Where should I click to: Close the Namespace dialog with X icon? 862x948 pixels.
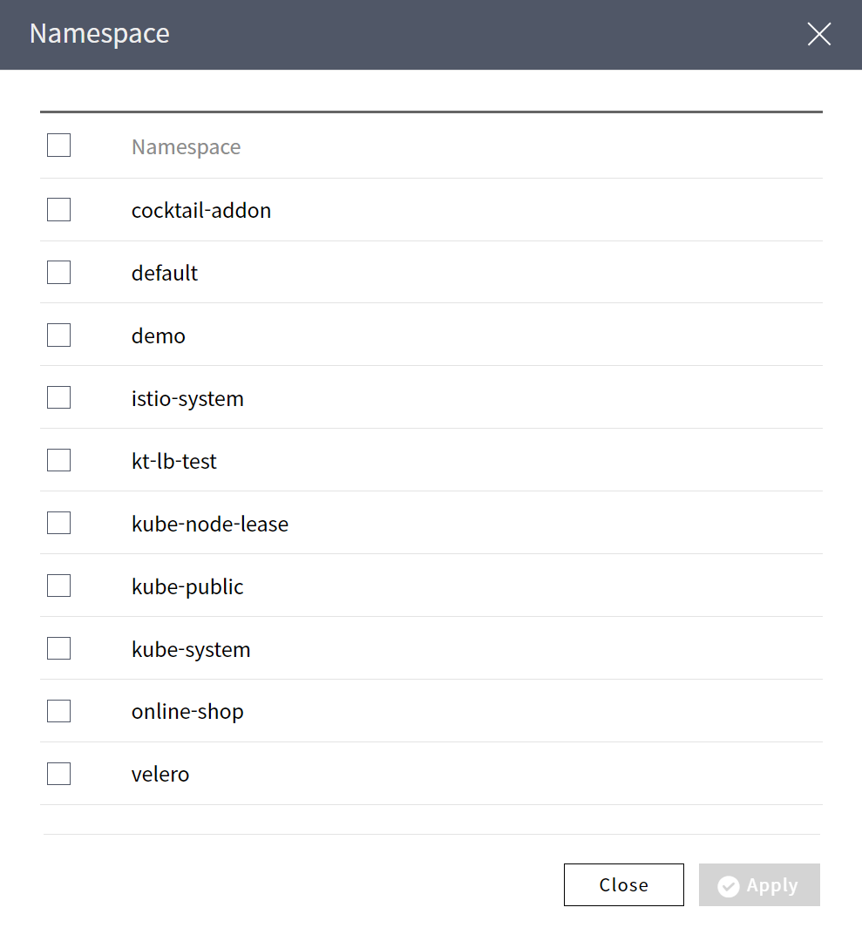point(818,34)
